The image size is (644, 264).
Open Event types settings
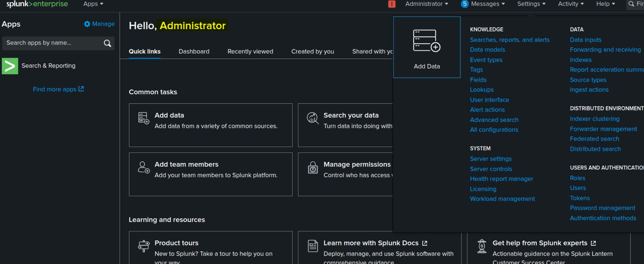(486, 60)
